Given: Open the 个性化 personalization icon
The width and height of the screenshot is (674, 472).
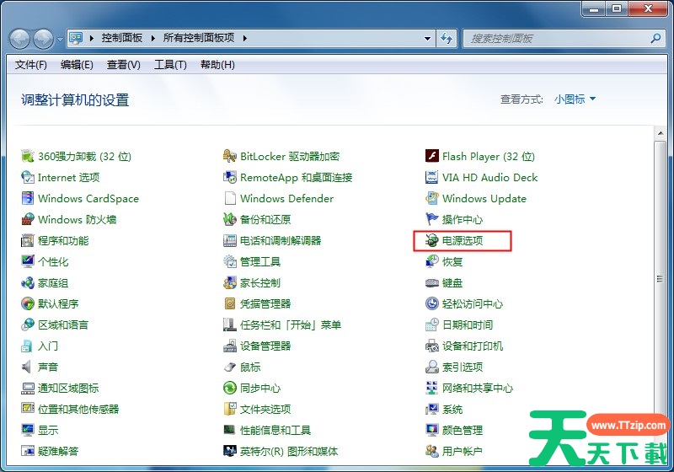Looking at the screenshot, I should 28,261.
